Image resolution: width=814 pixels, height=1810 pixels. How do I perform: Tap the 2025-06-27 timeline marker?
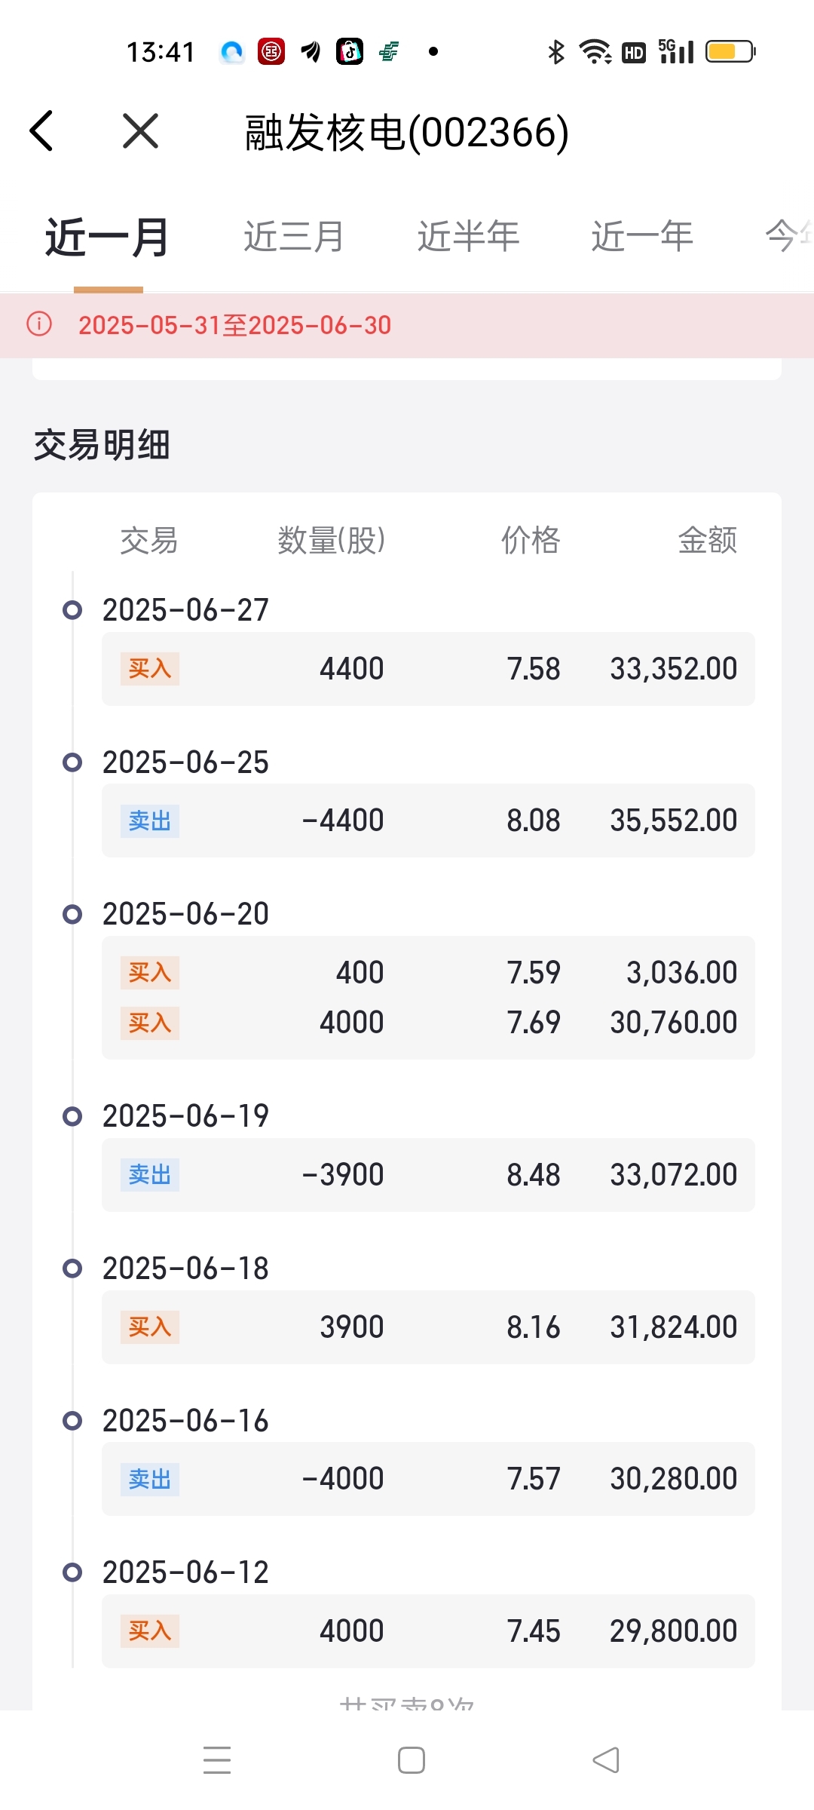pos(72,610)
